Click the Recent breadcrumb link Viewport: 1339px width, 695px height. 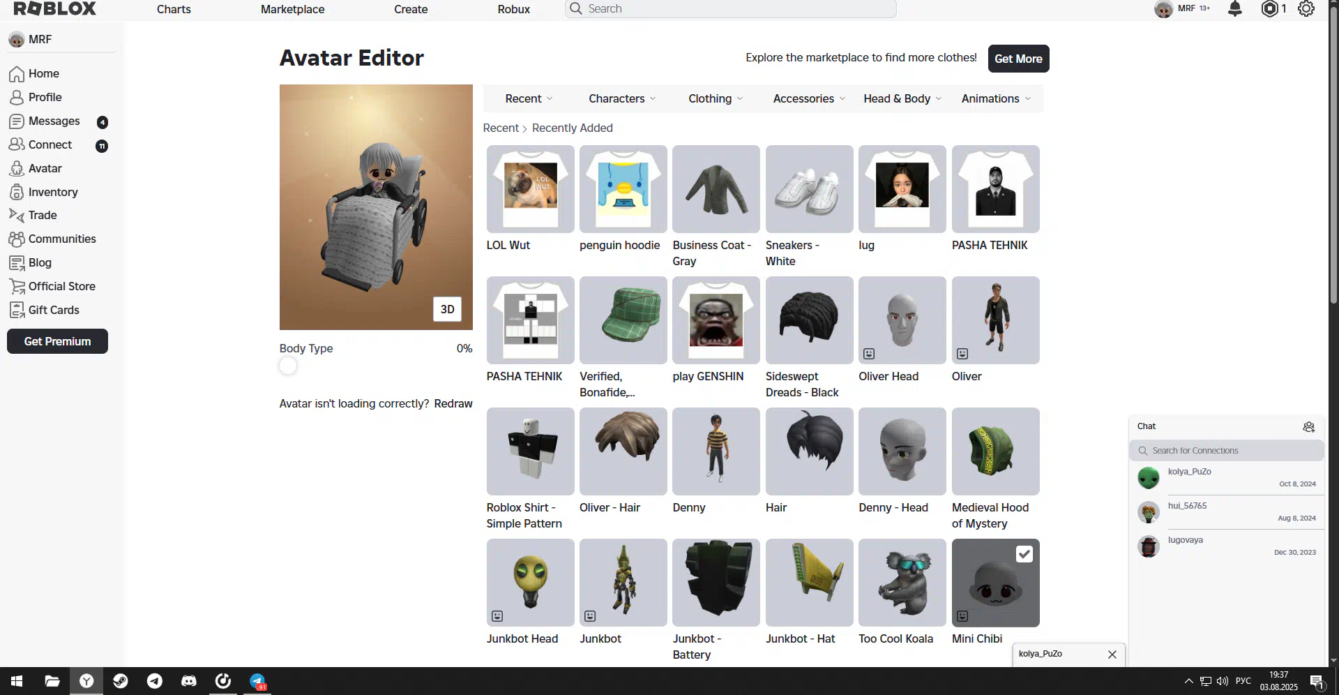pos(501,128)
